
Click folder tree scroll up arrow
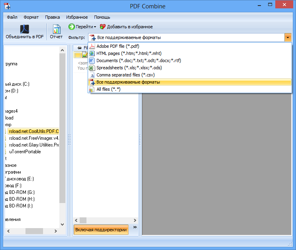[62, 50]
